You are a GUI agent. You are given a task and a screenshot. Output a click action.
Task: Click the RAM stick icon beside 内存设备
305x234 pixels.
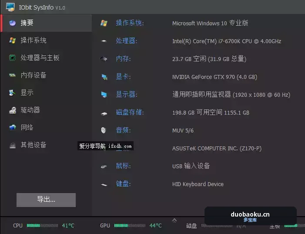13,75
